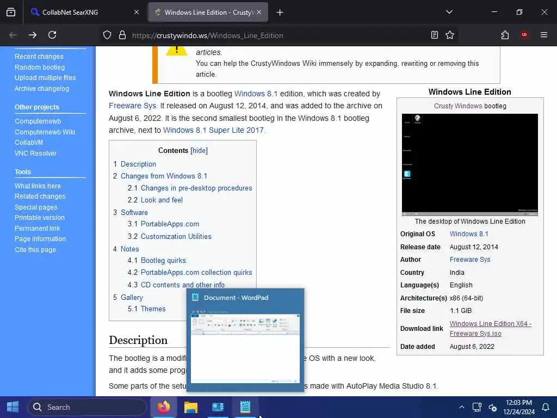Open tracking protection shield icon

pos(107,35)
